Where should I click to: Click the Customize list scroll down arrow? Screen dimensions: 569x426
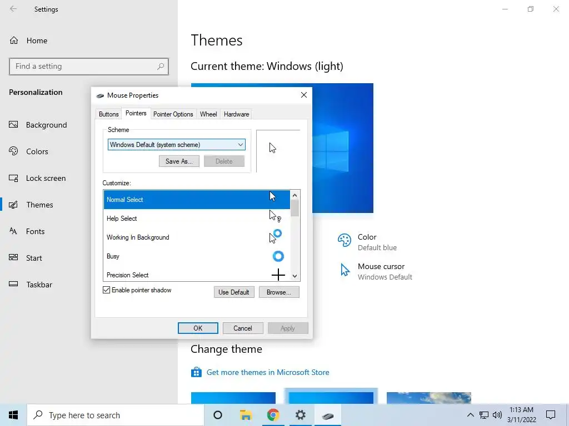[295, 276]
